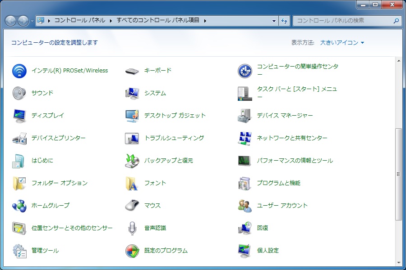Launch インテル(R) PROSet/Wireless settings

coord(70,70)
